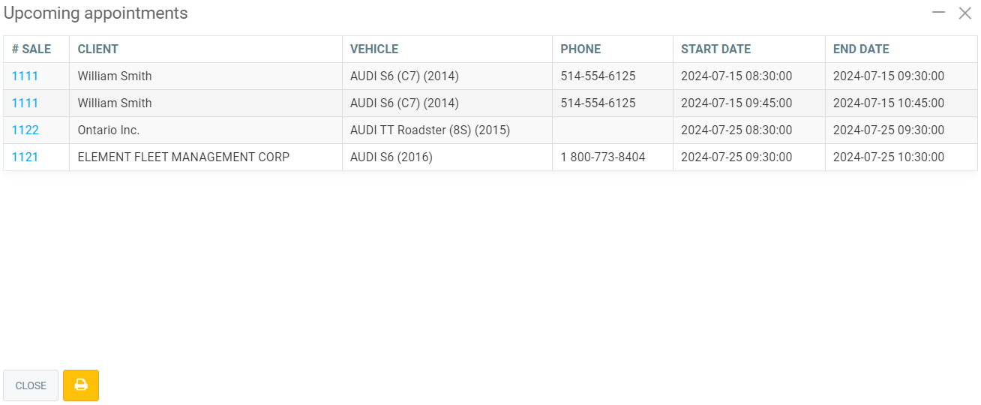Click the CLIENT column header
The width and height of the screenshot is (981, 405).
[x=97, y=49]
